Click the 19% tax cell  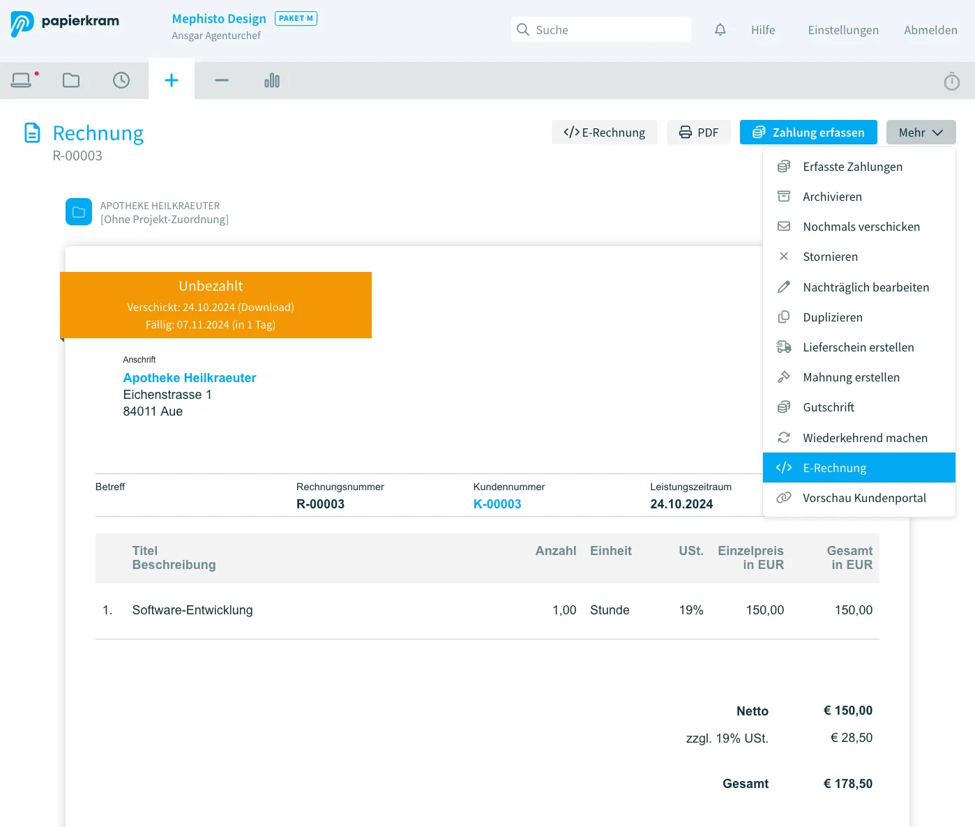(691, 610)
